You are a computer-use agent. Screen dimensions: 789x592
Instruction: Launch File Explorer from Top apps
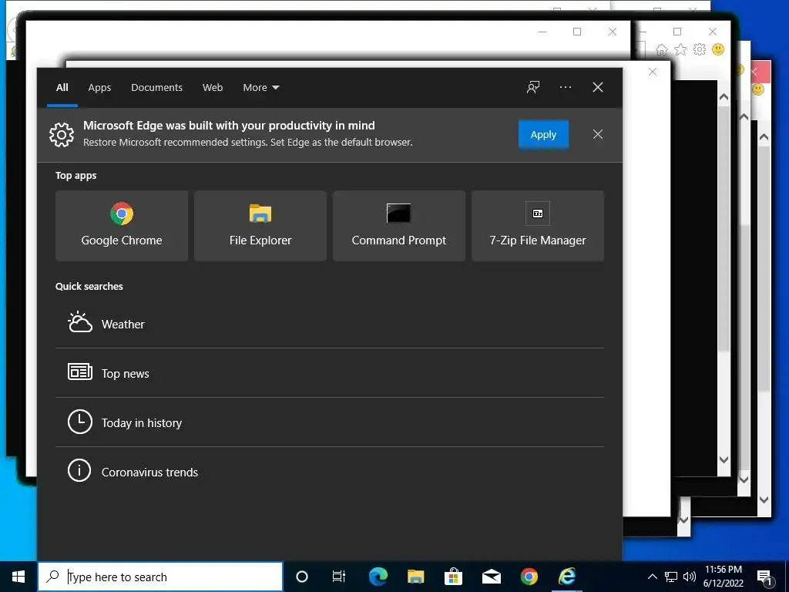[260, 226]
